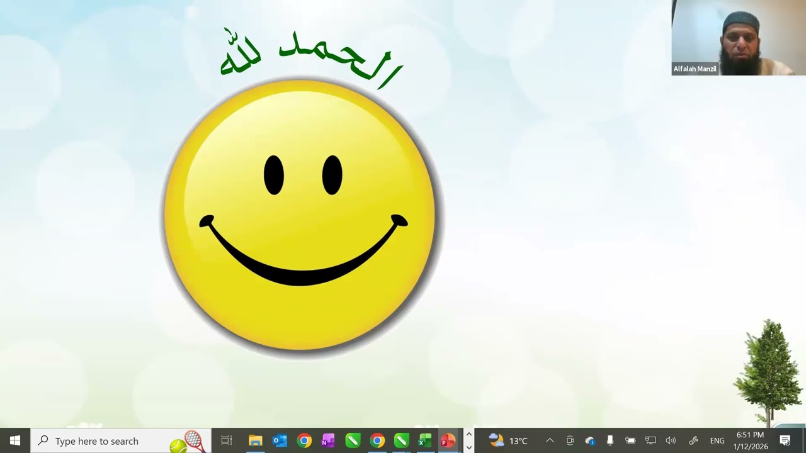Open the Chrome icon between the green icons
Viewport: 806px width, 453px height.
click(x=377, y=440)
